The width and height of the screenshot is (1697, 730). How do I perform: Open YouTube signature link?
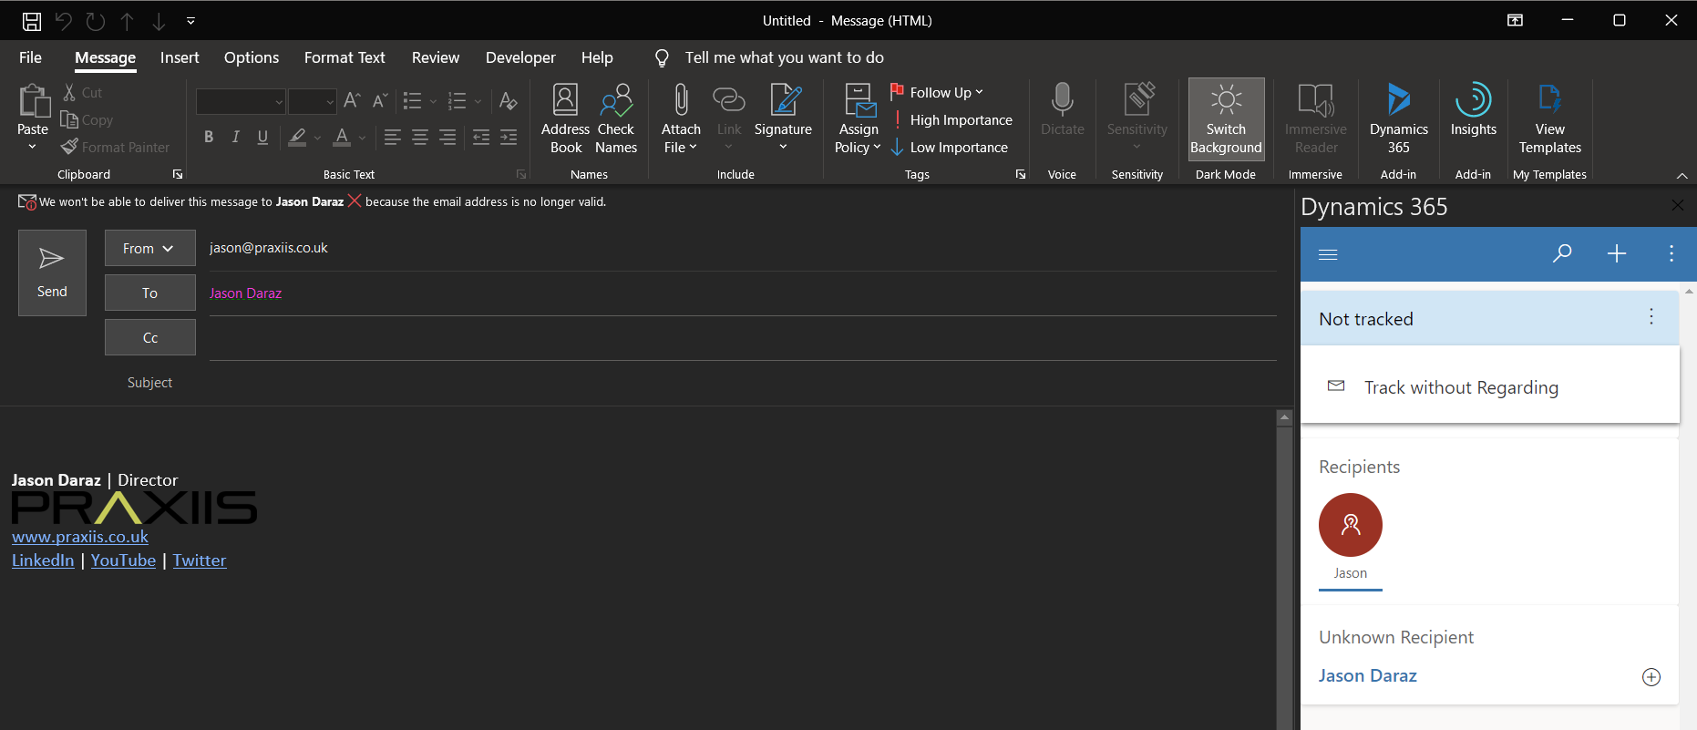tap(123, 560)
